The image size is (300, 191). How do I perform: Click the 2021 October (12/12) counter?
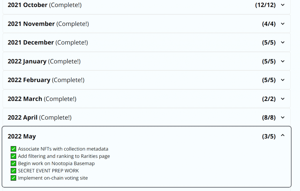tap(265, 5)
